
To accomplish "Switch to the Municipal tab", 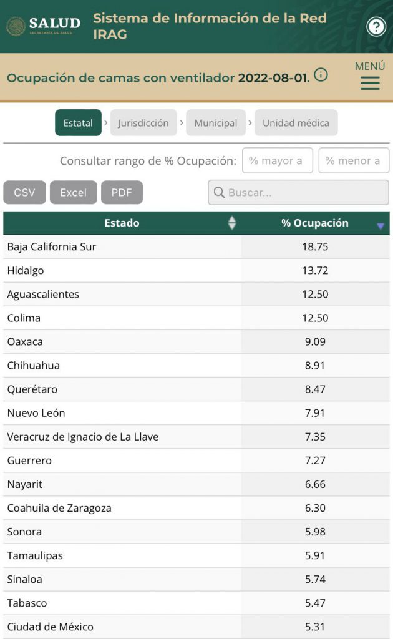I will pyautogui.click(x=216, y=123).
